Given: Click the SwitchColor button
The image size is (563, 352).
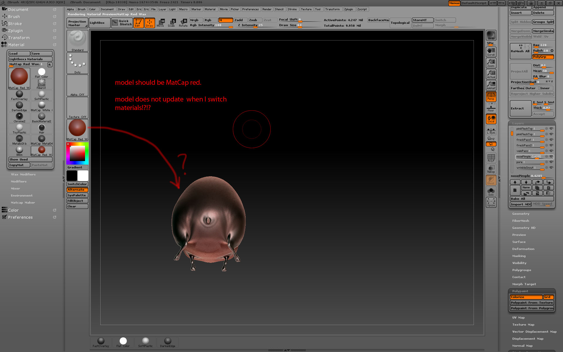Looking at the screenshot, I should (77, 184).
